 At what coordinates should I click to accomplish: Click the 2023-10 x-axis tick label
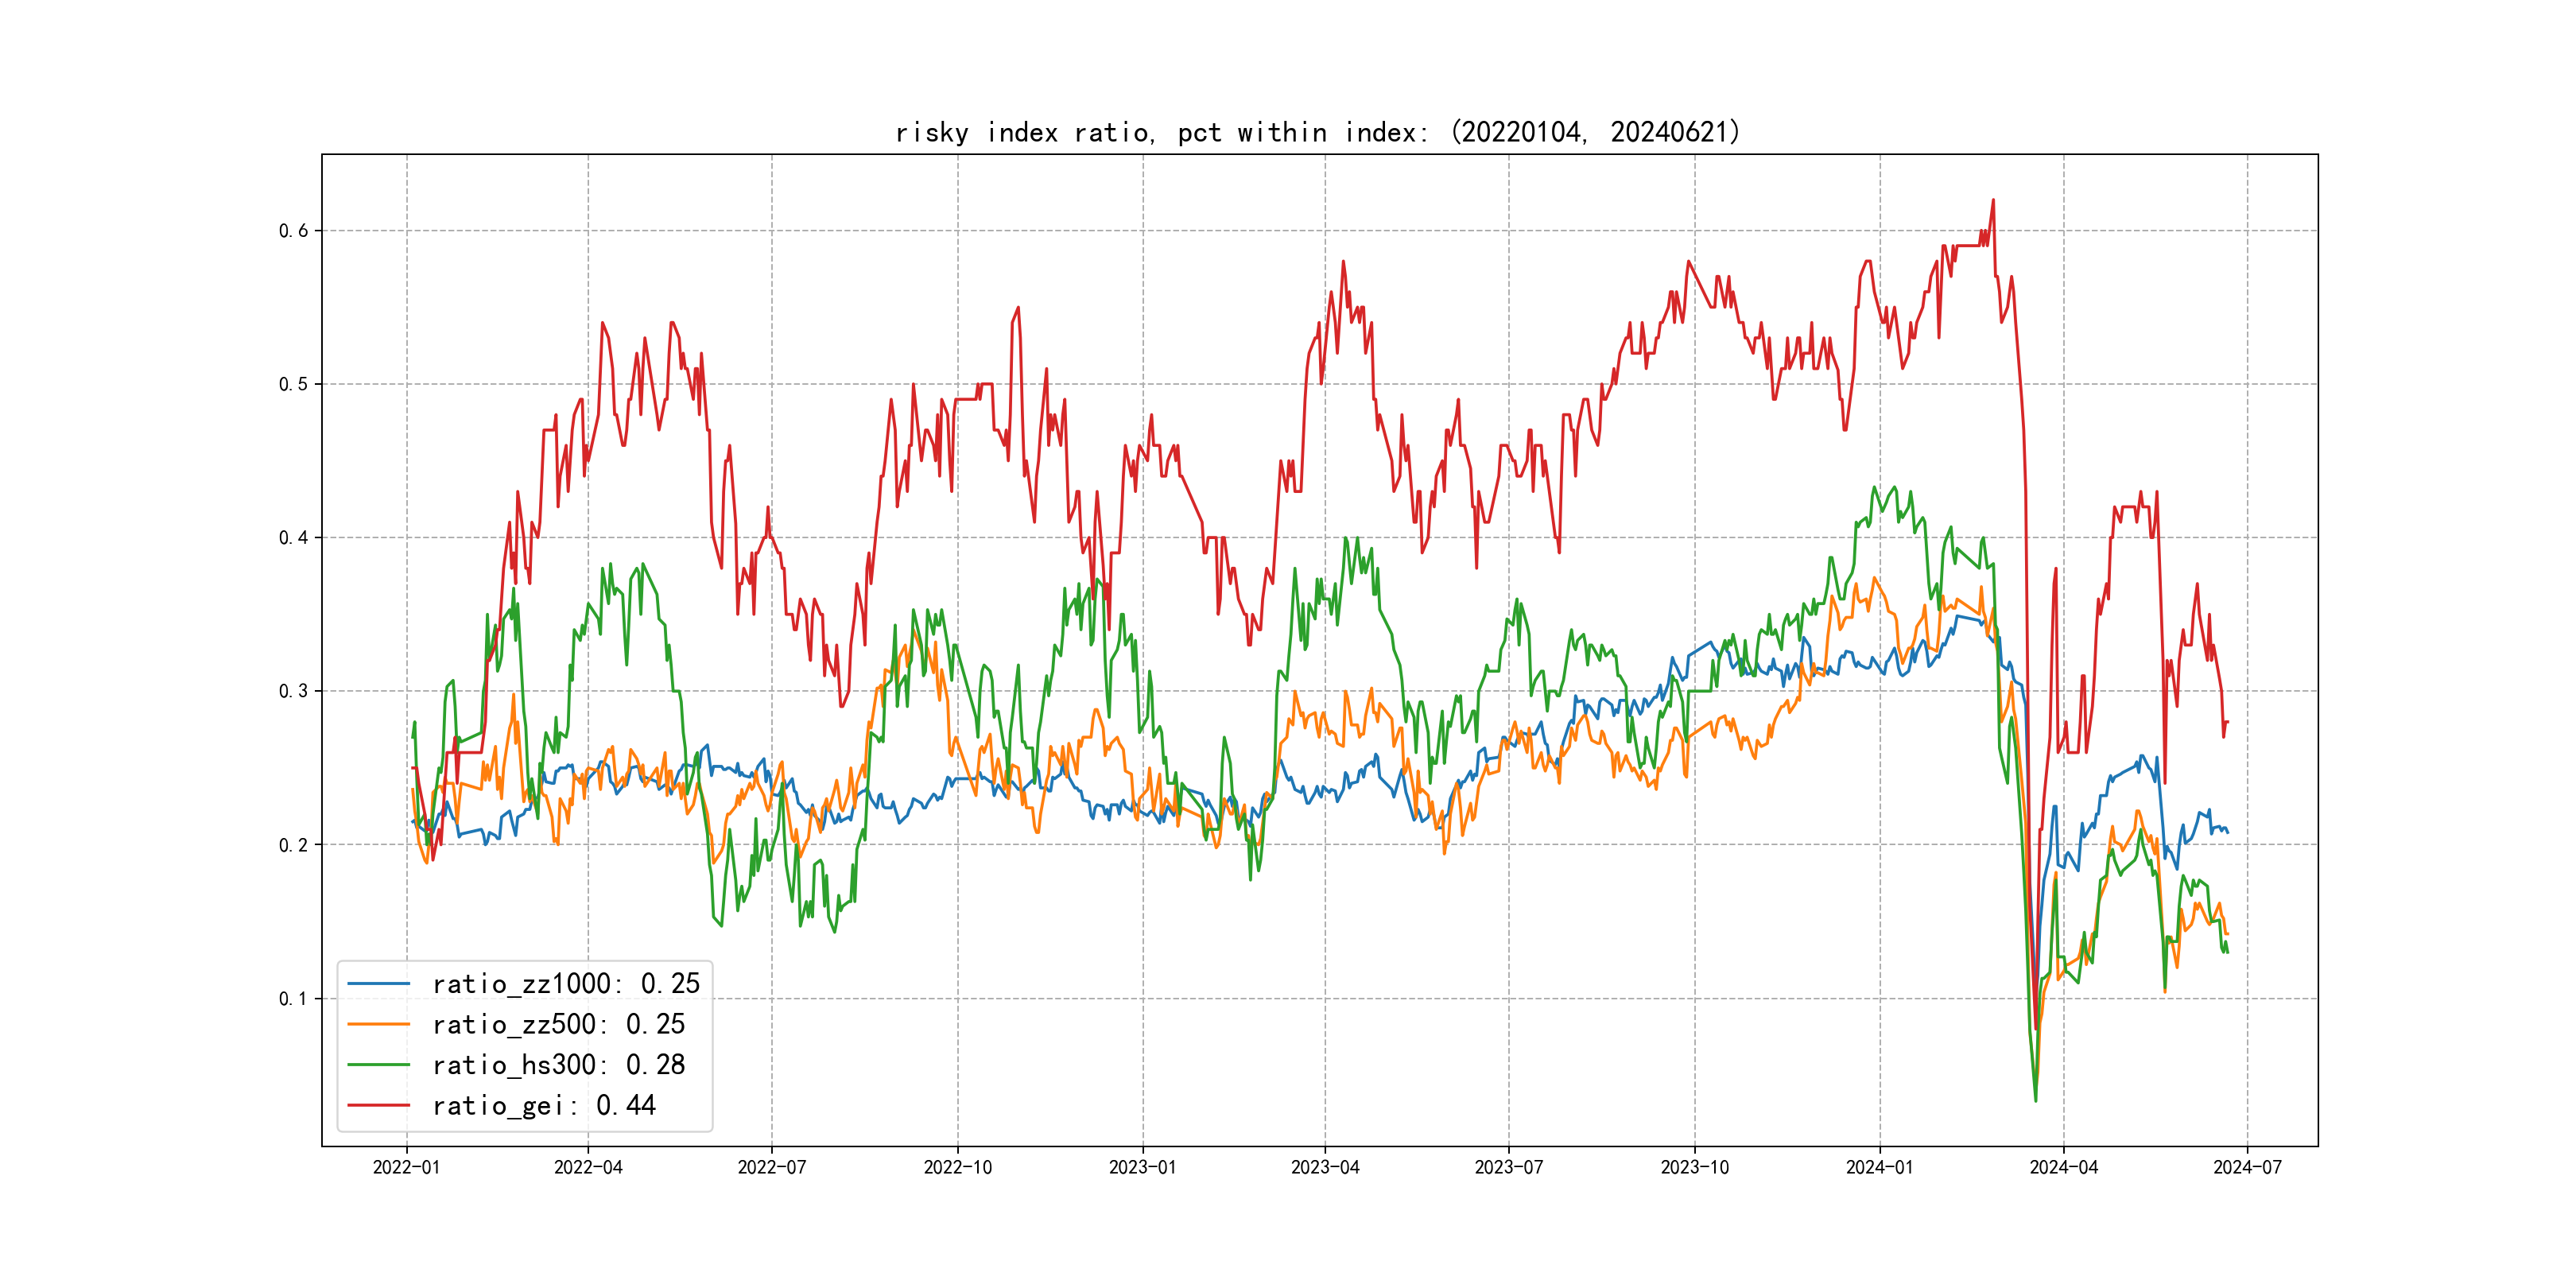1694,1167
